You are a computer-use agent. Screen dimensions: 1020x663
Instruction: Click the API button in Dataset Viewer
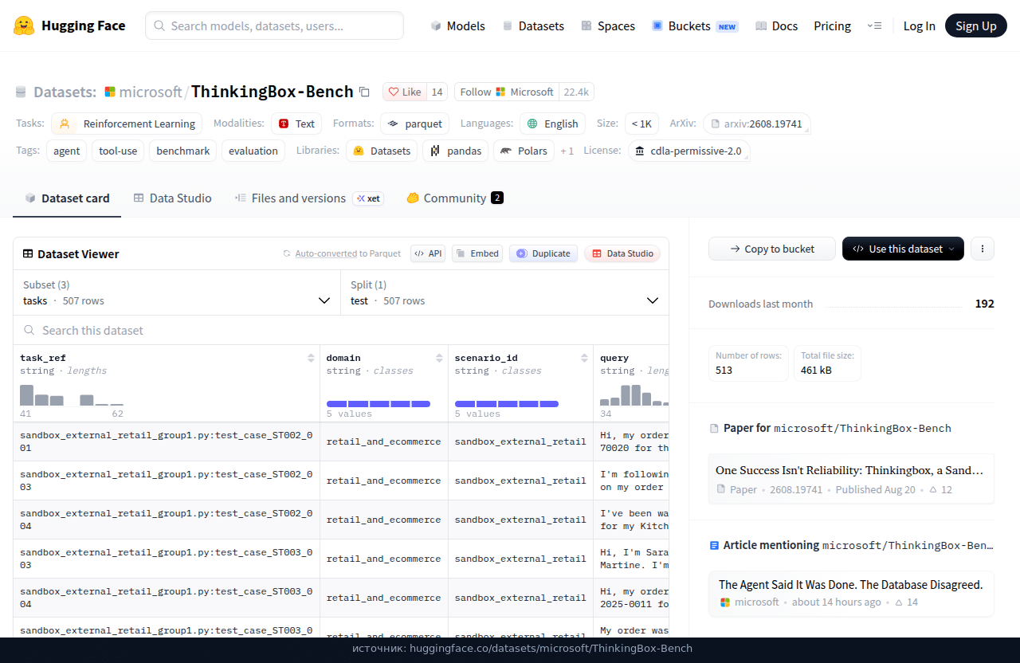(x=428, y=253)
